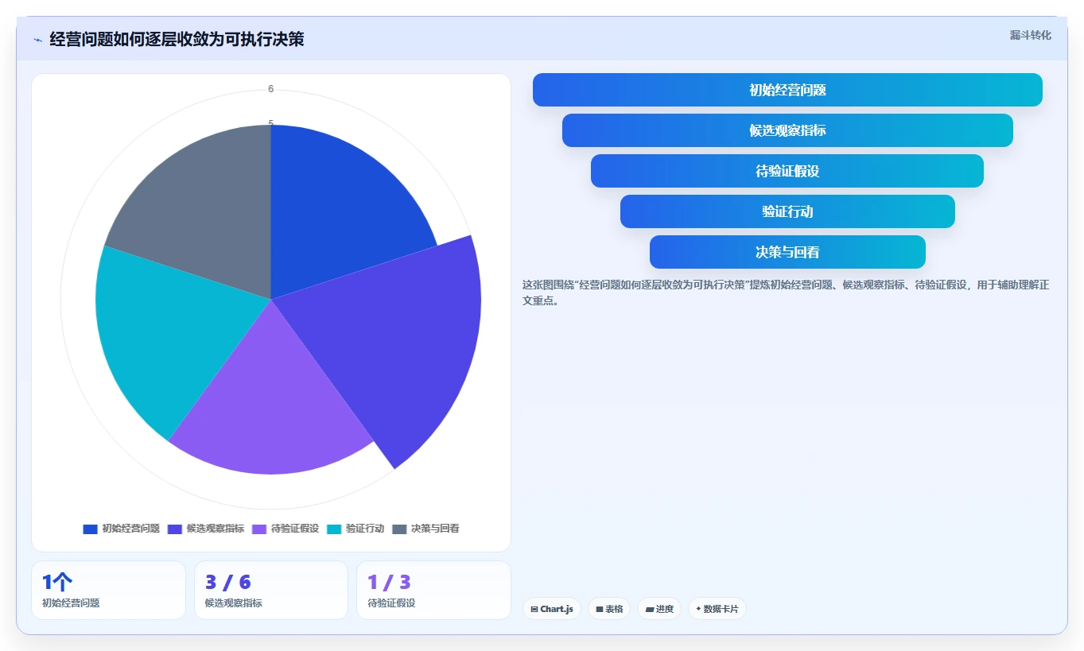Image resolution: width=1084 pixels, height=651 pixels.
Task: Click the 1个 初始经营问题 stat card
Action: click(108, 590)
